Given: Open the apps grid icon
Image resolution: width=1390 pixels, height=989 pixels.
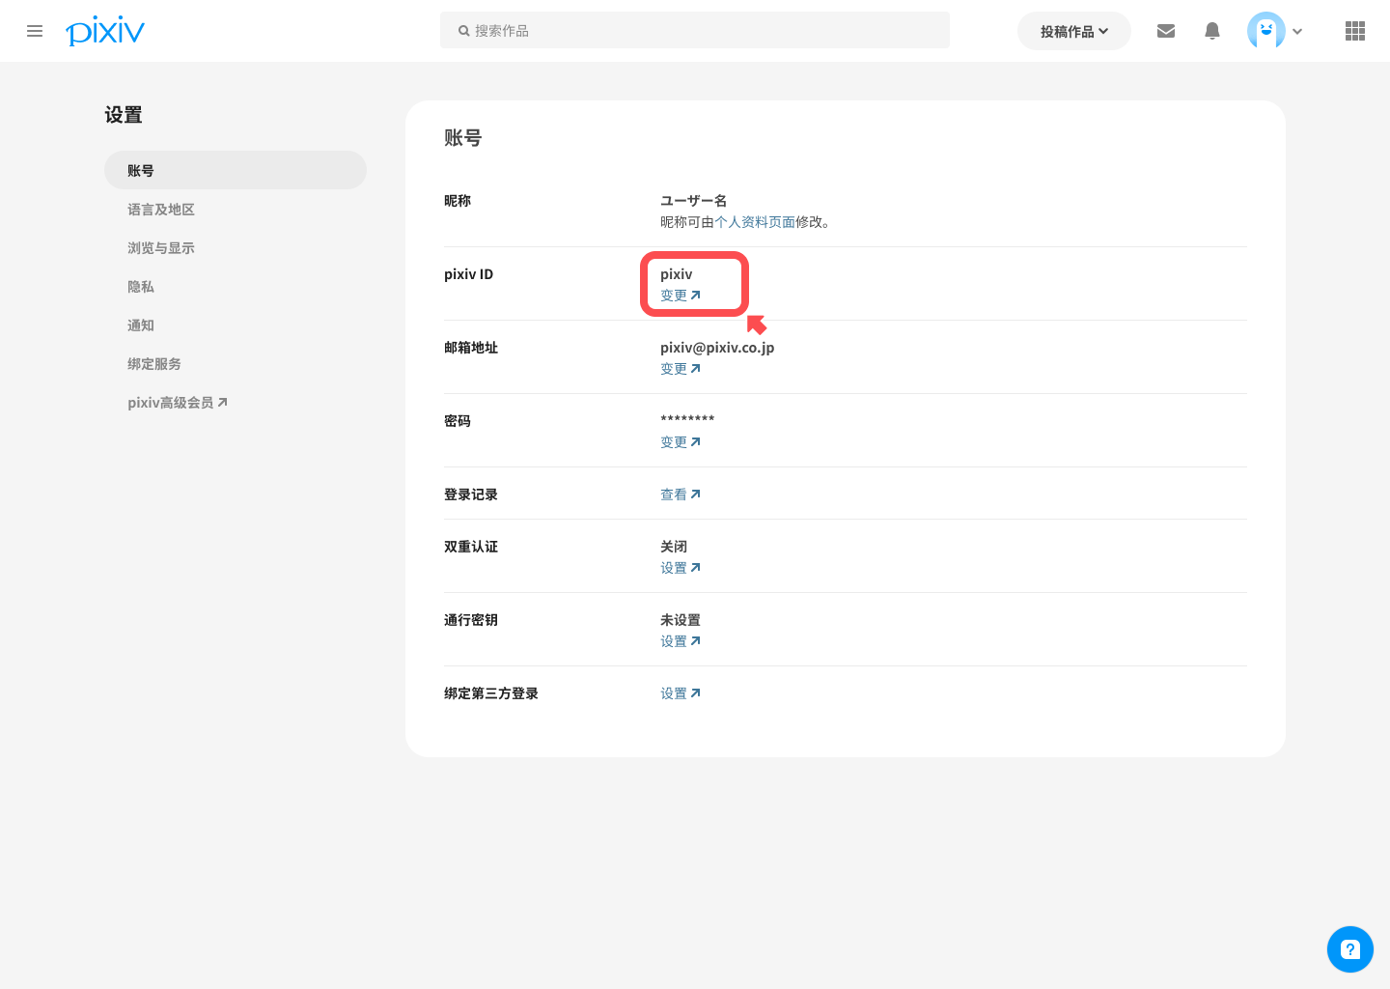Looking at the screenshot, I should (1355, 31).
